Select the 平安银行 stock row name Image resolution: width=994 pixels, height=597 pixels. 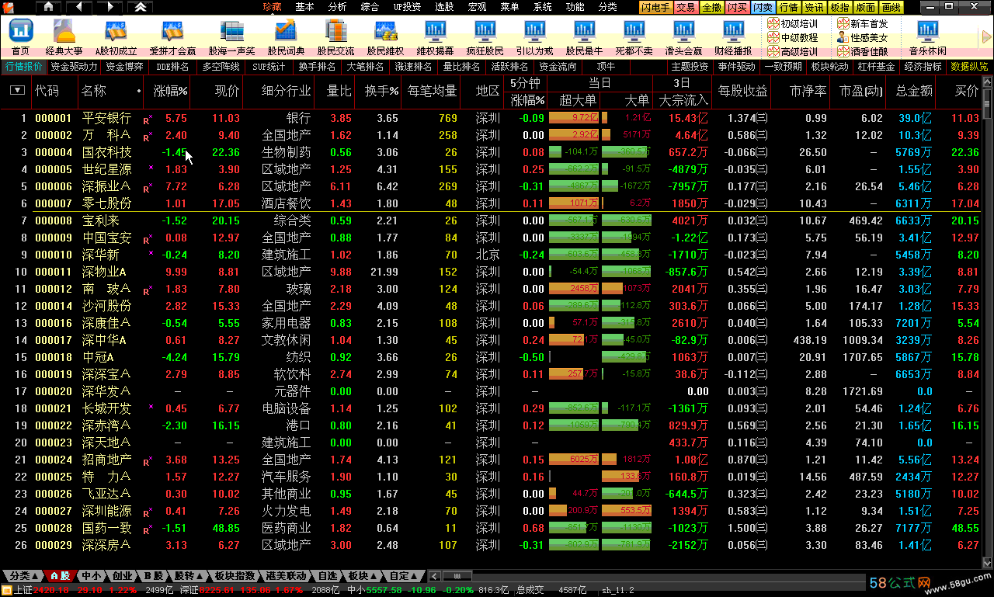click(x=107, y=118)
